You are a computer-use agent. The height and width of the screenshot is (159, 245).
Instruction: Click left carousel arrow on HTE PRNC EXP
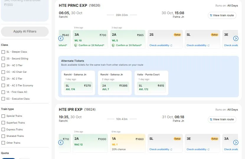coord(61,38)
